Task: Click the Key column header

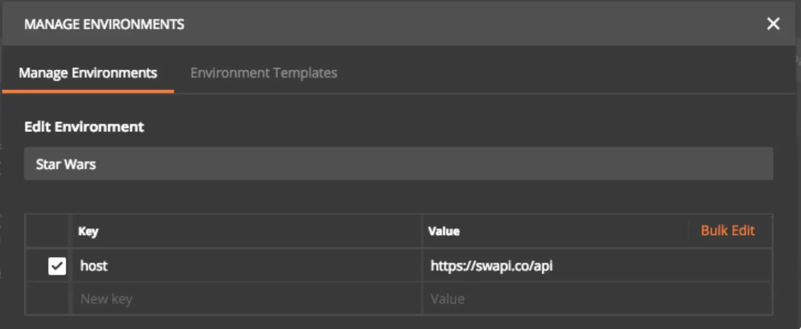Action: pos(88,231)
